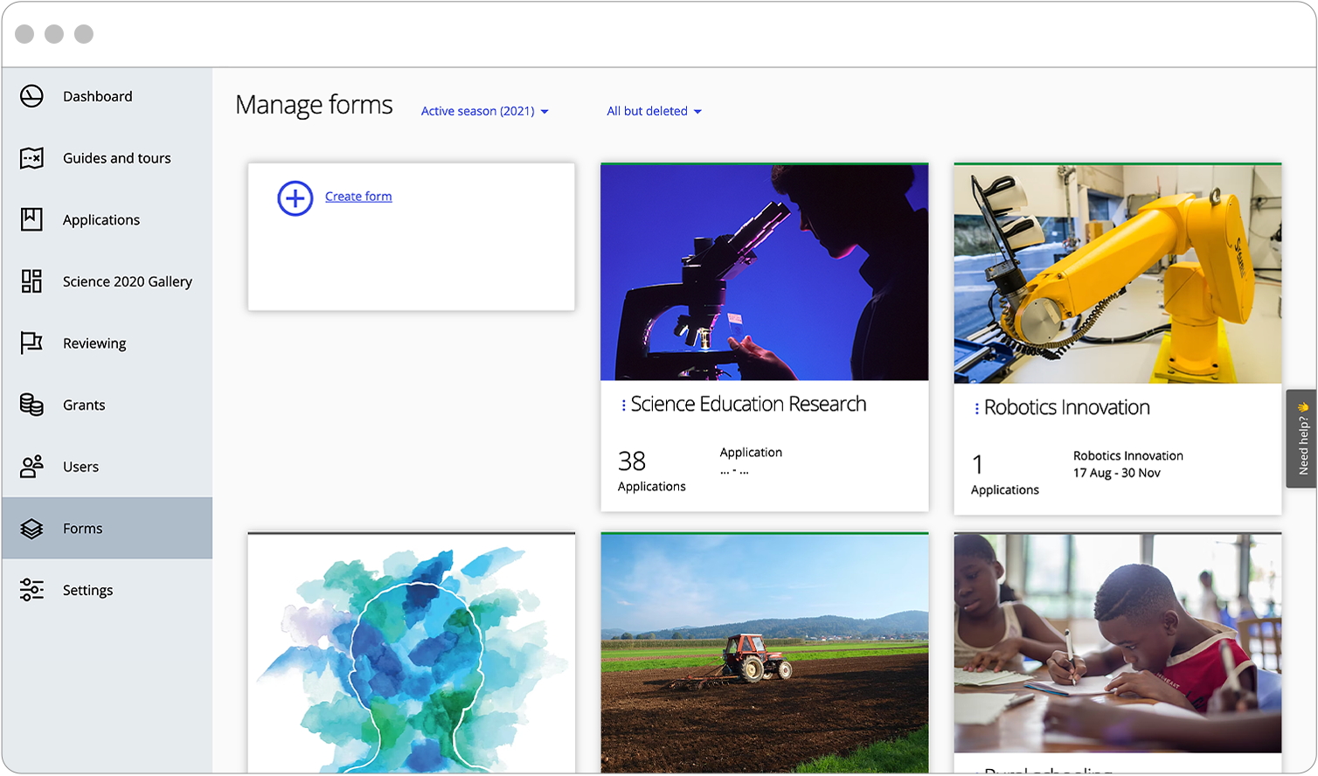
Task: Click the Grants coins icon
Action: pyautogui.click(x=31, y=405)
